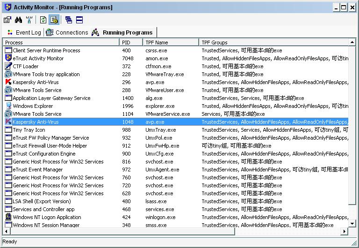Click the VMwareService.exe TPF name
The image size is (359, 248).
point(168,114)
